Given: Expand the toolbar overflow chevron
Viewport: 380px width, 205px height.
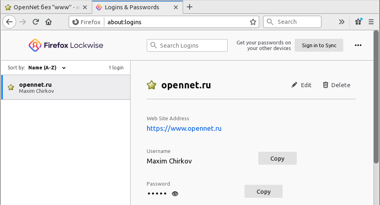Looking at the screenshot, I should tap(342, 22).
